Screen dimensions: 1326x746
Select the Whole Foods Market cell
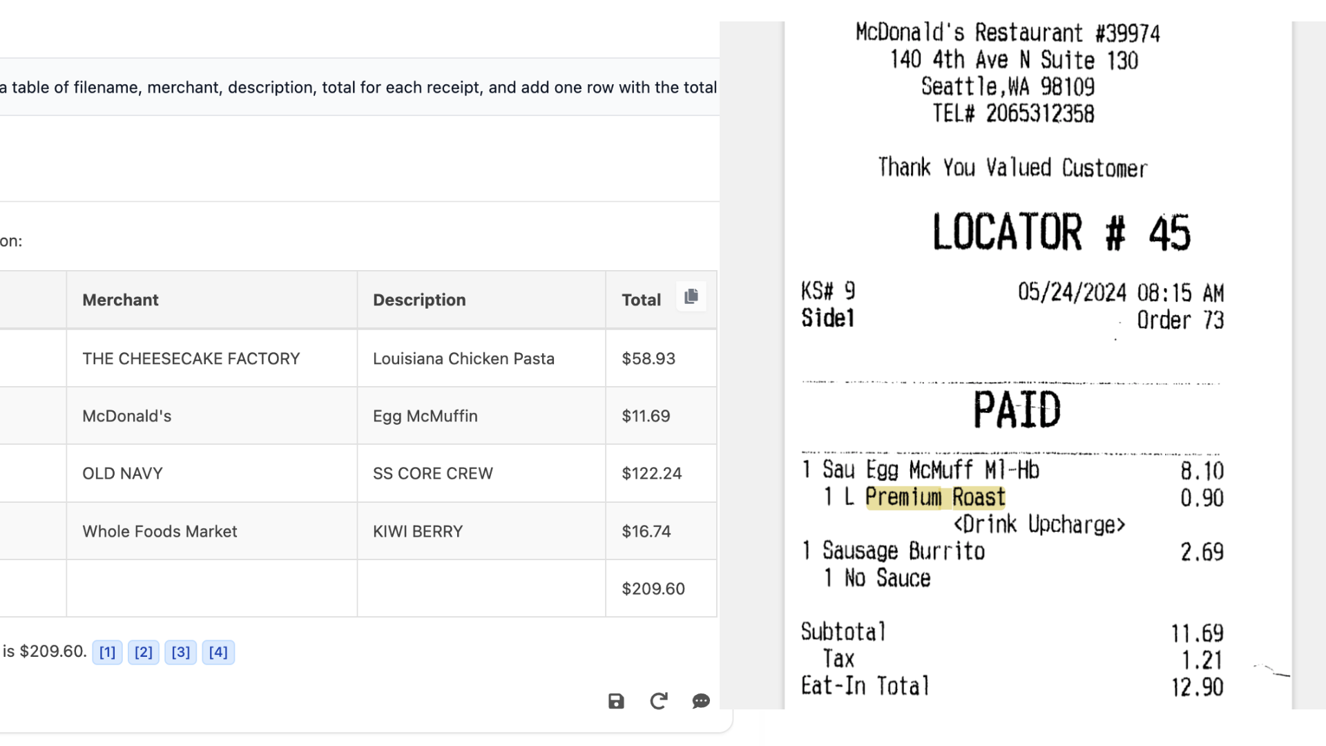tap(160, 531)
